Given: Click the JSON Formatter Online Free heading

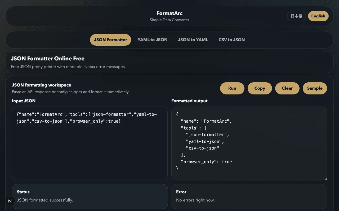Looking at the screenshot, I should click(x=47, y=59).
